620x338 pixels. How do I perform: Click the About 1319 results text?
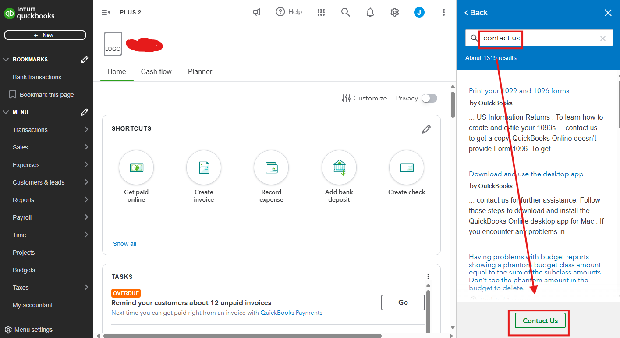click(491, 58)
